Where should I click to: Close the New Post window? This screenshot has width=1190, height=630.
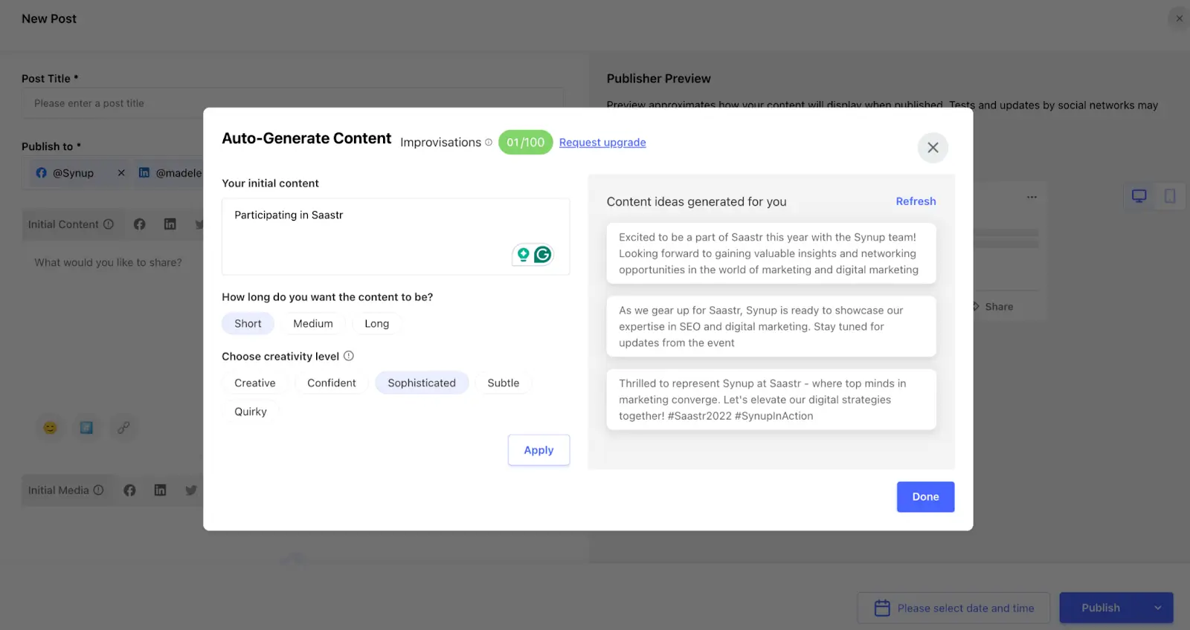pyautogui.click(x=1179, y=19)
